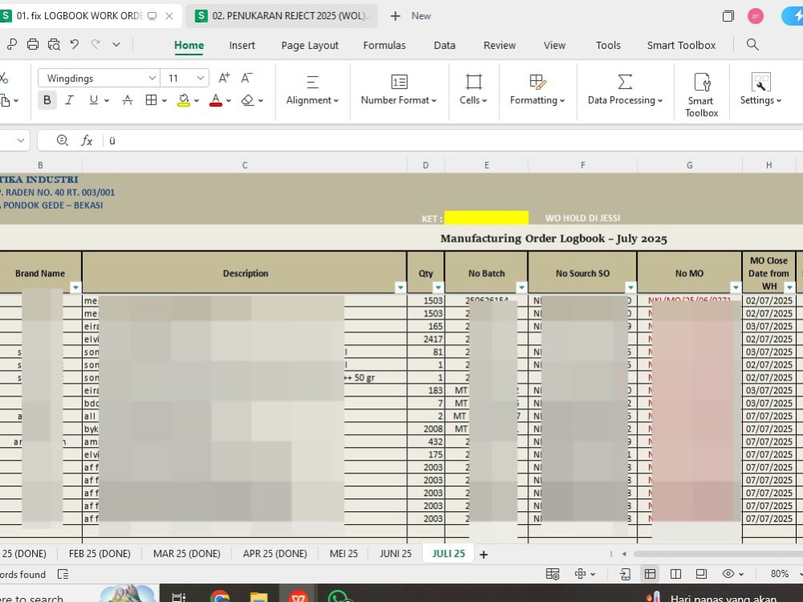The width and height of the screenshot is (803, 602).
Task: Switch to Review ribbon tab
Action: 499,45
